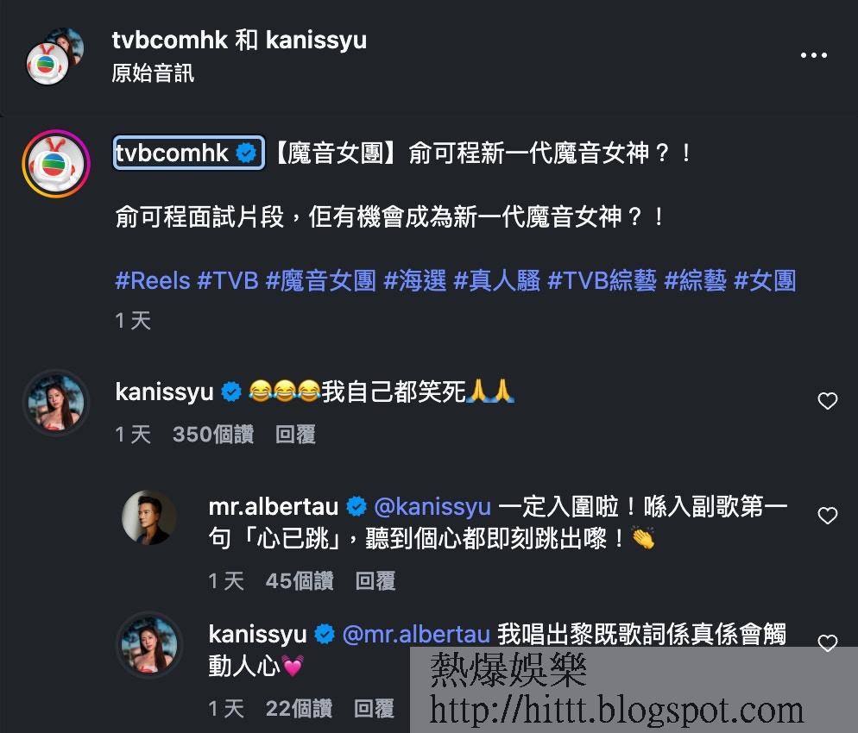The image size is (858, 733).
Task: Like kanissyu's reply to mr.albertau
Action: click(x=827, y=643)
